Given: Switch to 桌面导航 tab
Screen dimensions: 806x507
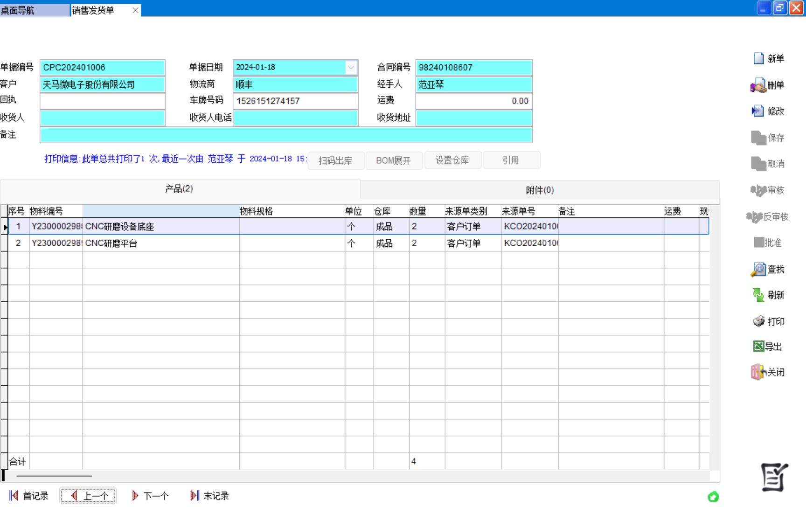Looking at the screenshot, I should (x=34, y=10).
